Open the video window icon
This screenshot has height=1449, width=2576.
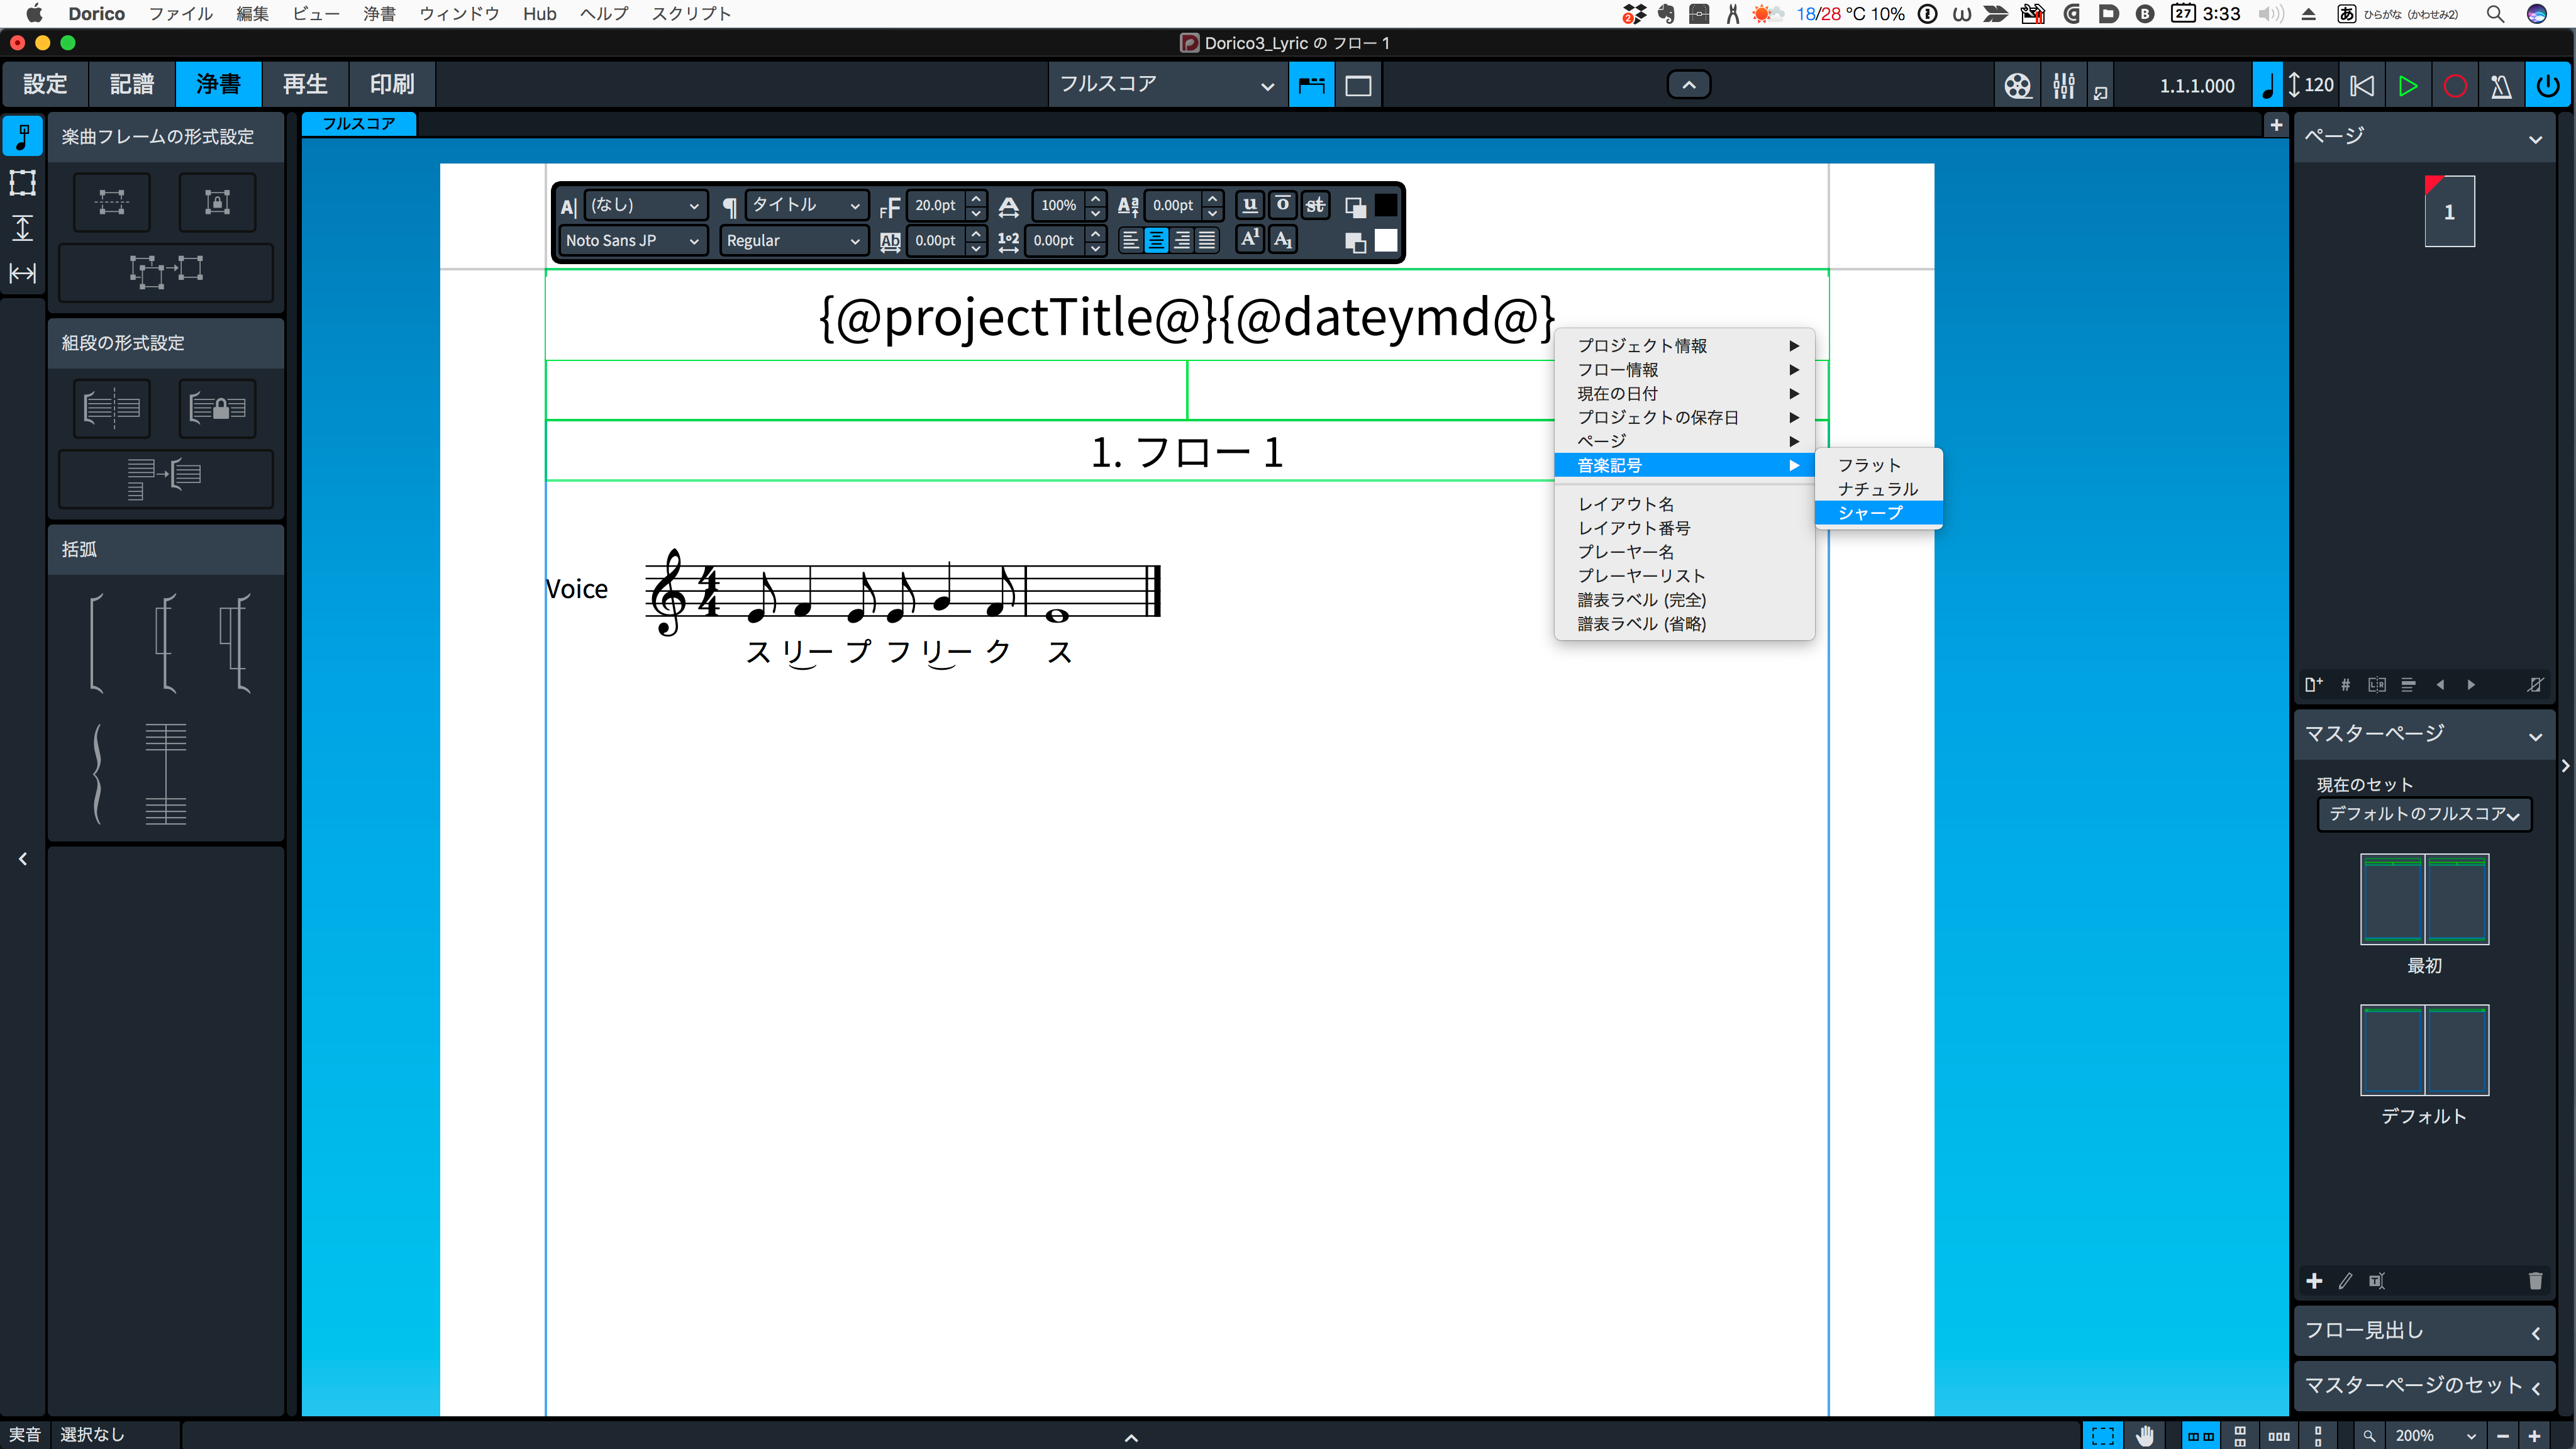[x=2017, y=86]
